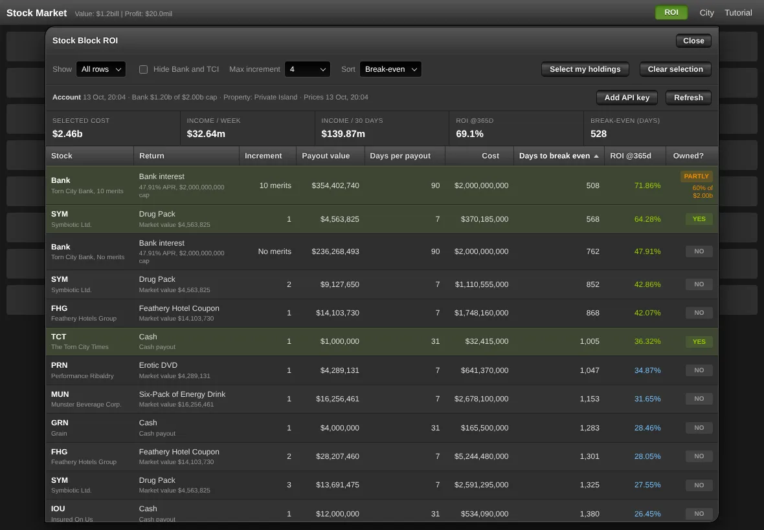Close the Stock Block ROI dialog
This screenshot has width=764, height=530.
(x=693, y=41)
